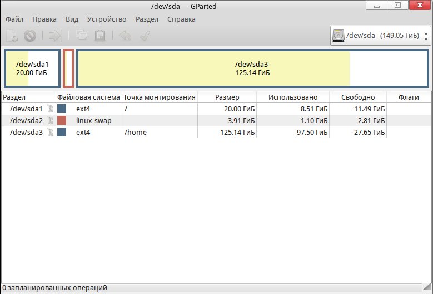Click the Файловая система column header
Screen dimensions: 433x294
[88, 97]
